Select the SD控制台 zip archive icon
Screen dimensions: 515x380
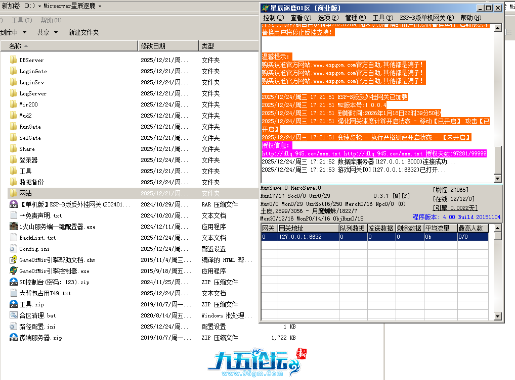click(x=14, y=282)
